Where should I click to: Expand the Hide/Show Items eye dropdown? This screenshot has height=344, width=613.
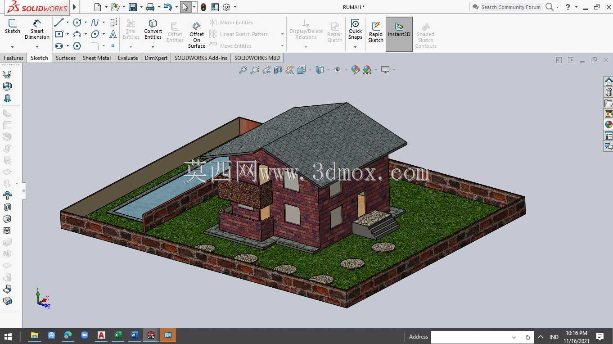[345, 70]
